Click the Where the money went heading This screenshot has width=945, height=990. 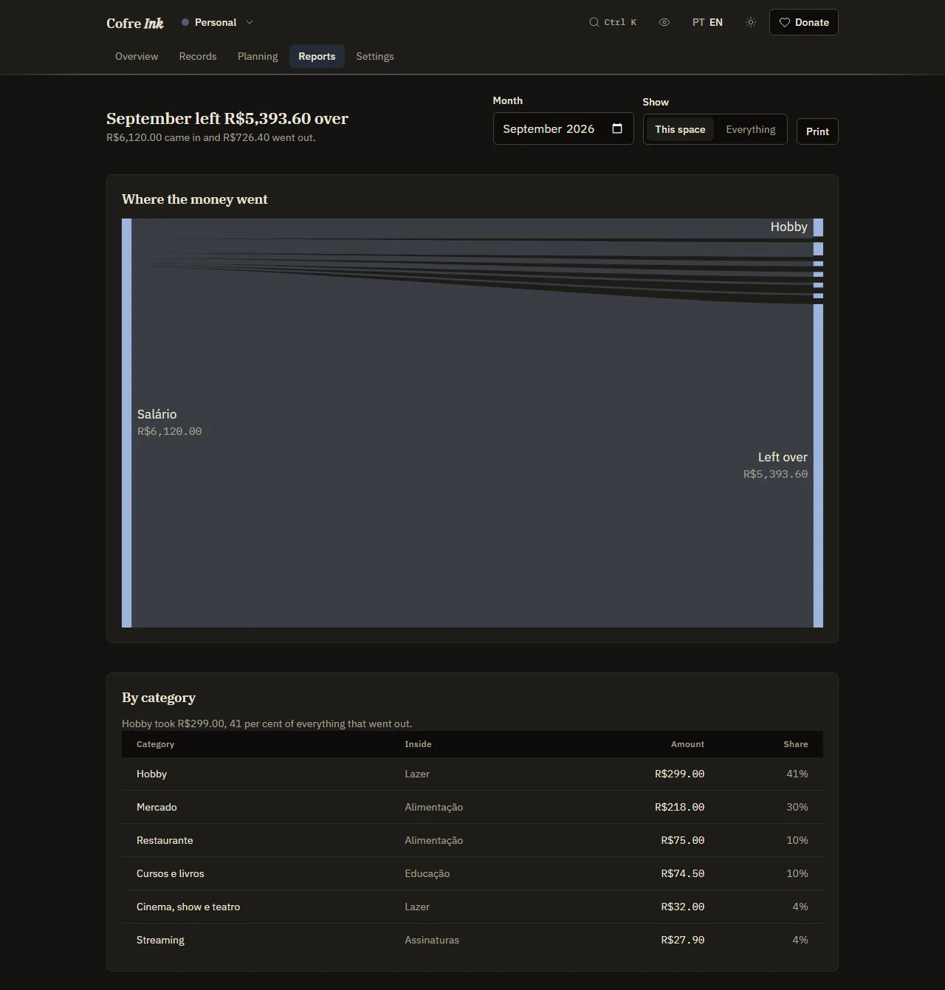click(x=195, y=199)
